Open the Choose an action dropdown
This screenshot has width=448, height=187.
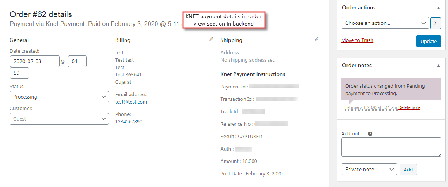[x=385, y=23]
